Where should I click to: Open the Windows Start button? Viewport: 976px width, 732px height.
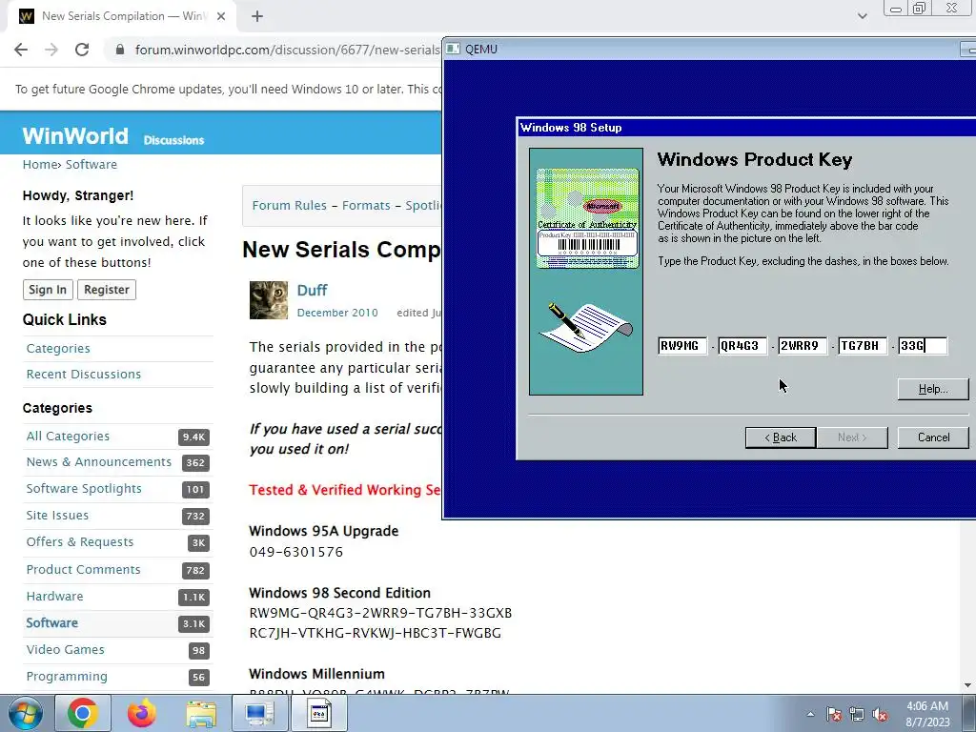tap(25, 713)
